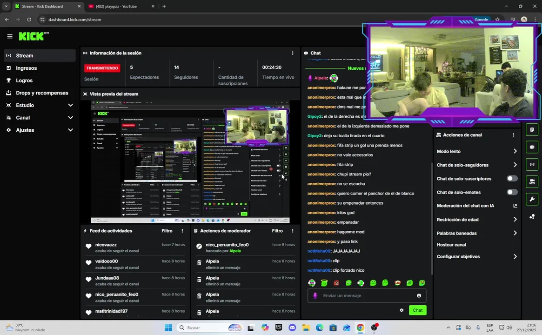Open Moderación del chat con IA external link
Image resolution: width=542 pixels, height=335 pixels.
pos(515,206)
